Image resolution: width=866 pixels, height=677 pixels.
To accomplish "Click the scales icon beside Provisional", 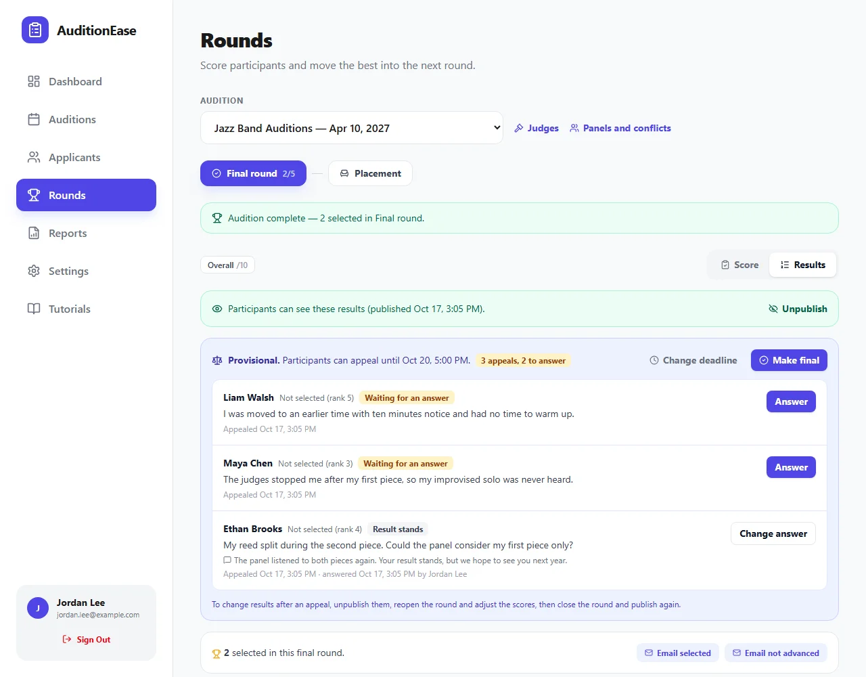I will [217, 360].
